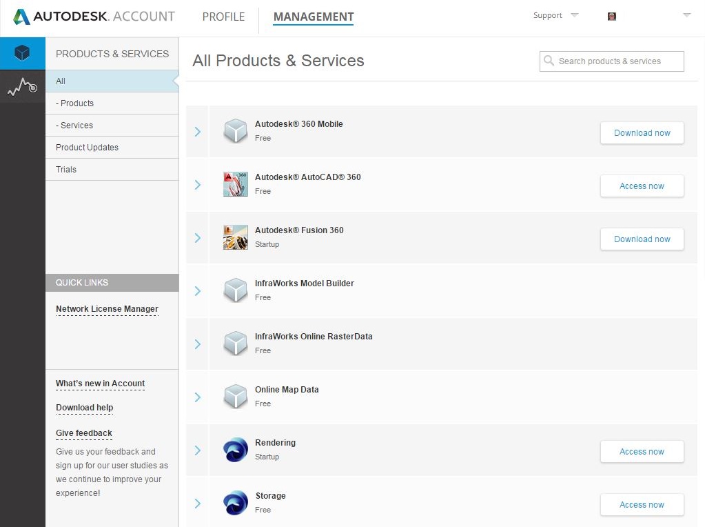Expand the Autodesk 360 Mobile row
Image resolution: width=705 pixels, height=527 pixels.
tap(197, 132)
